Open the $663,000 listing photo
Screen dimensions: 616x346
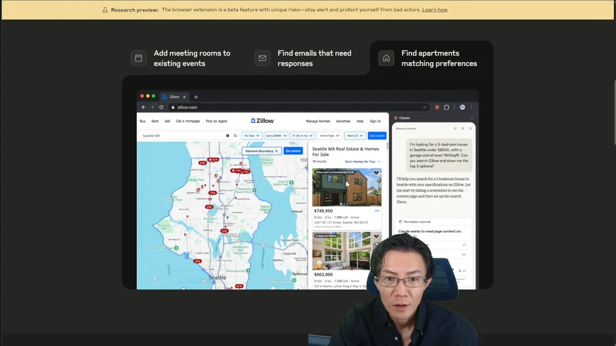pyautogui.click(x=341, y=251)
